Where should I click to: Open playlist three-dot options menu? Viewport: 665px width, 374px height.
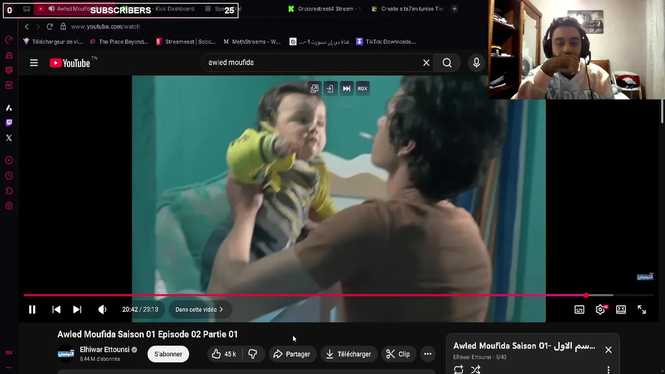608,370
